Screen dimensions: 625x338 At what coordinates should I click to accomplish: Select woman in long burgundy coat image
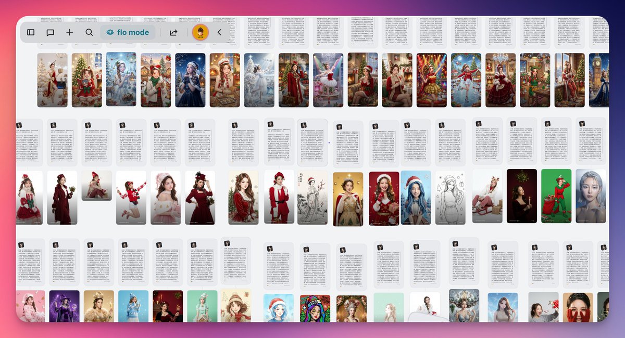[x=62, y=198]
